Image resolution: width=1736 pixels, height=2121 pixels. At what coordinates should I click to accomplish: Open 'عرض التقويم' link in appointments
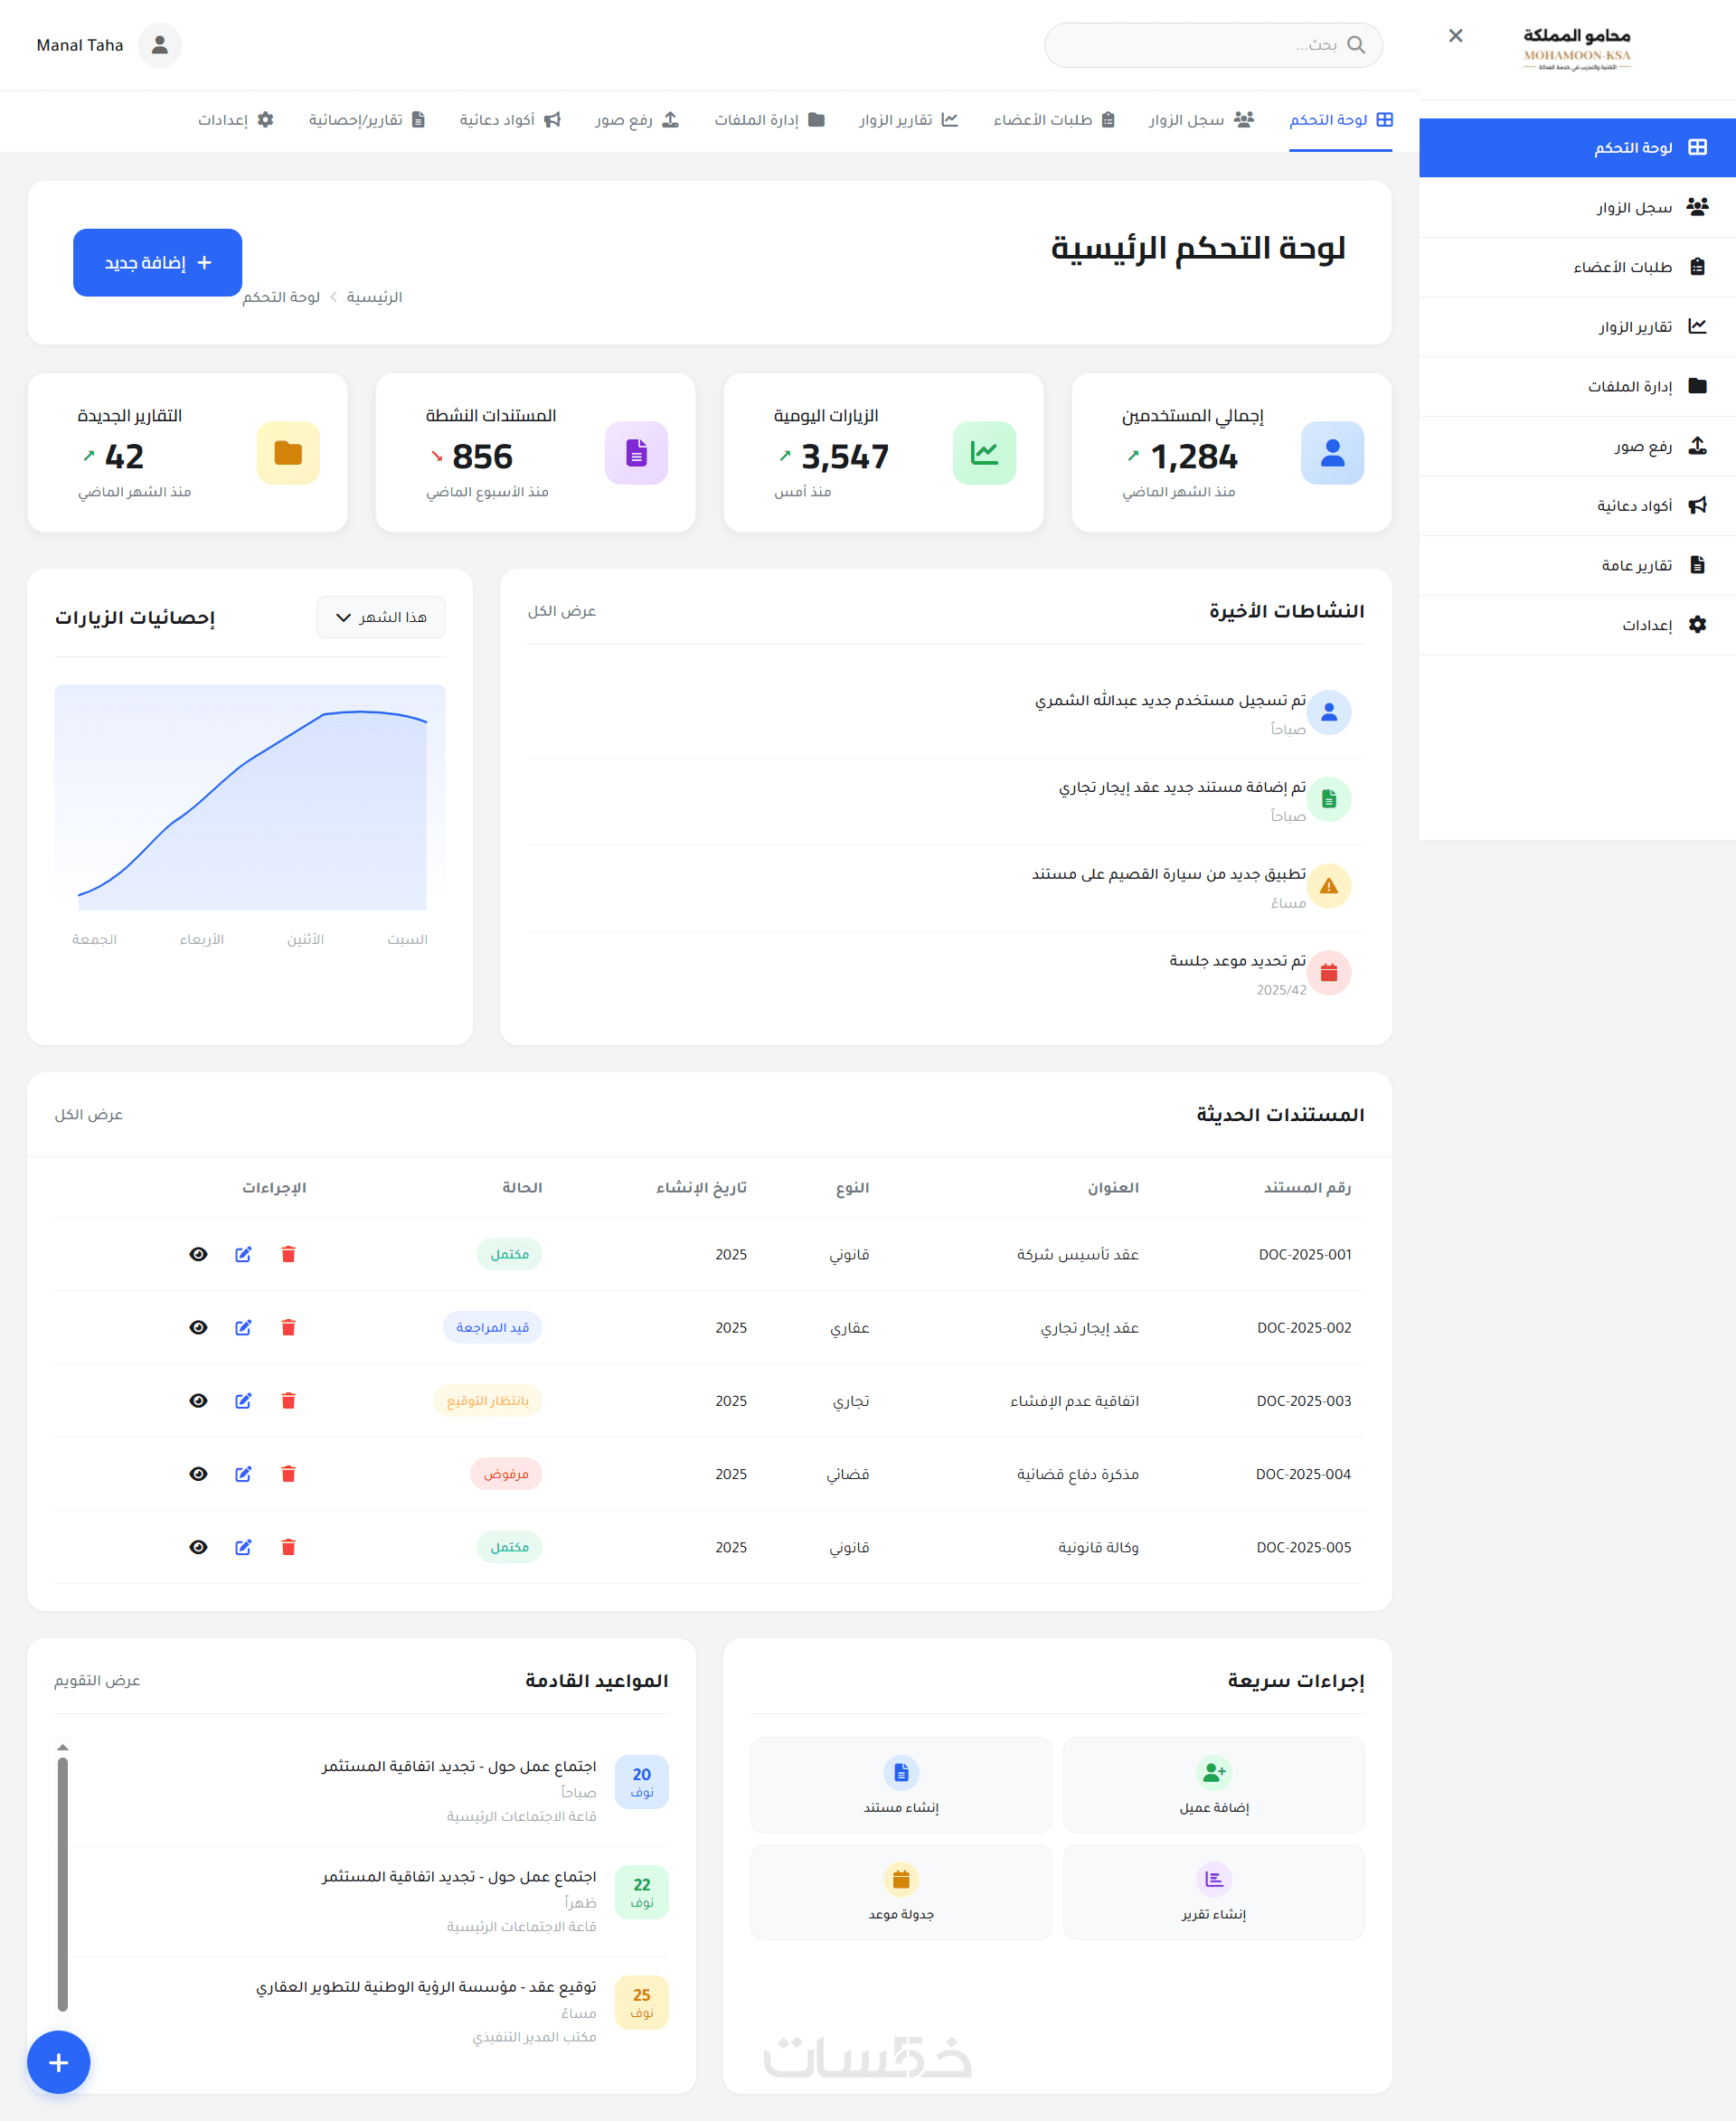[97, 1680]
